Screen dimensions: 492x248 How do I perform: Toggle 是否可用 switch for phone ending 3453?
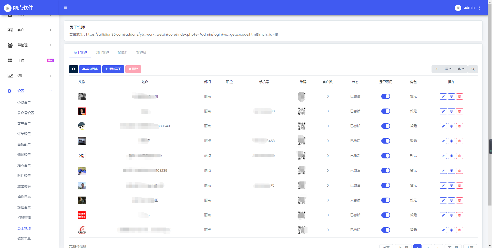[386, 141]
